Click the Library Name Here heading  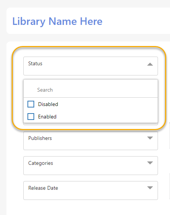coord(57,21)
